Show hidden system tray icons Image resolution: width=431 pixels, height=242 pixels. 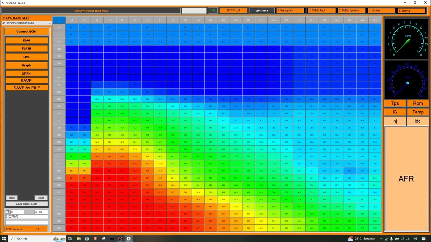click(380, 239)
